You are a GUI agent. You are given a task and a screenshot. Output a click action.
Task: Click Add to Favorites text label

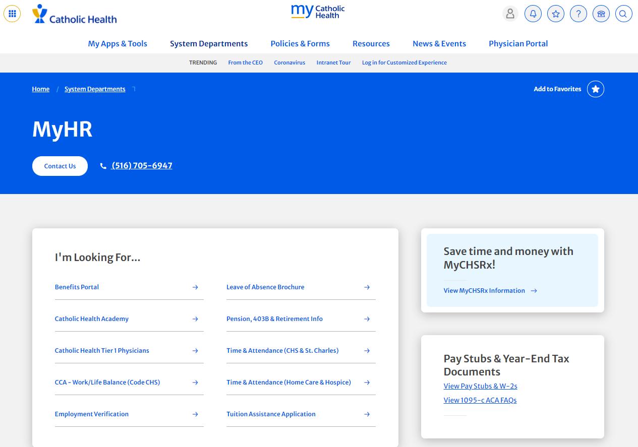click(557, 89)
